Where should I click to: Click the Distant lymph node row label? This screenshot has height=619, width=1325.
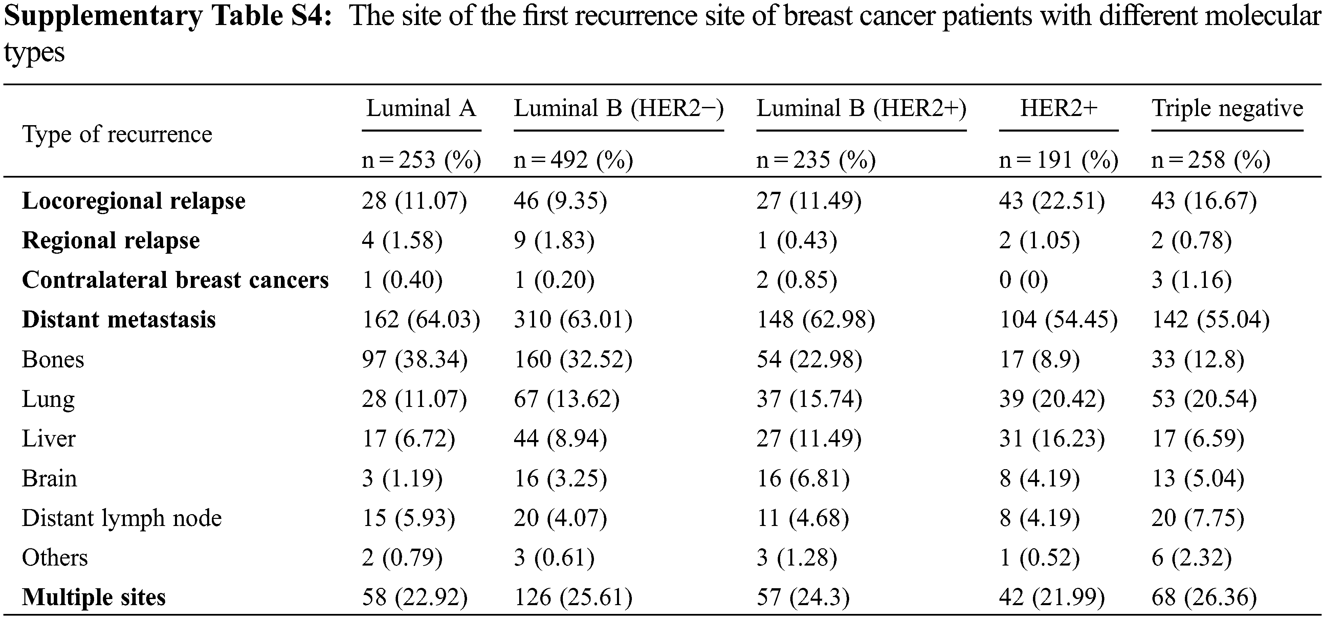coord(122,518)
